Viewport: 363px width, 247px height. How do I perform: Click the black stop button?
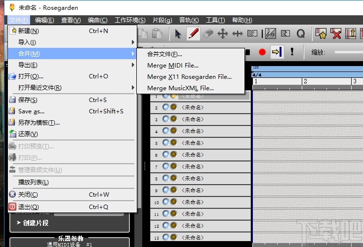(x=248, y=52)
